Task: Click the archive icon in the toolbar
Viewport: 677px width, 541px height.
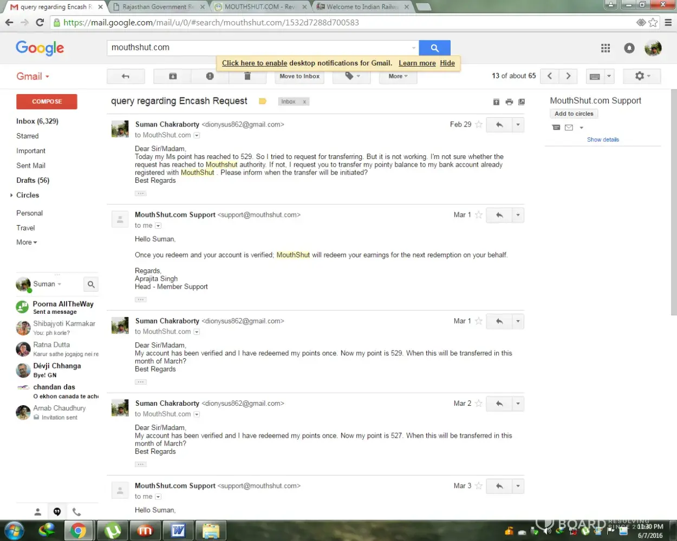Action: tap(173, 76)
